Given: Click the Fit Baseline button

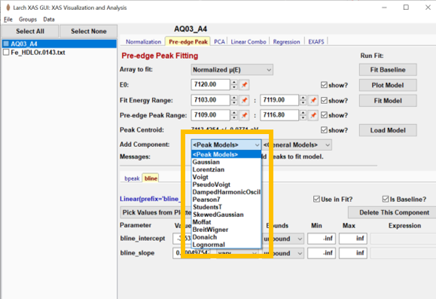Looking at the screenshot, I should (x=388, y=70).
